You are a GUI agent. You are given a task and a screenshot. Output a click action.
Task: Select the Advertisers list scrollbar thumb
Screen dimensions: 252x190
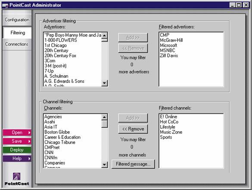point(105,40)
